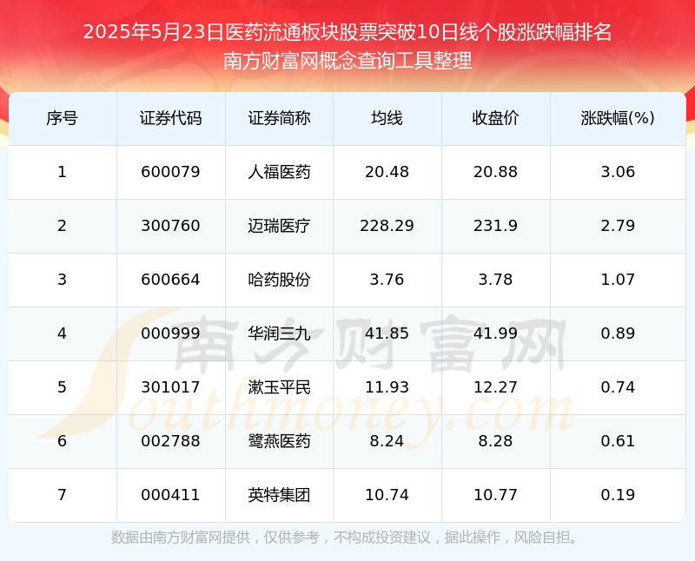695x561 pixels.
Task: Click the 序号 column header
Action: coord(62,118)
